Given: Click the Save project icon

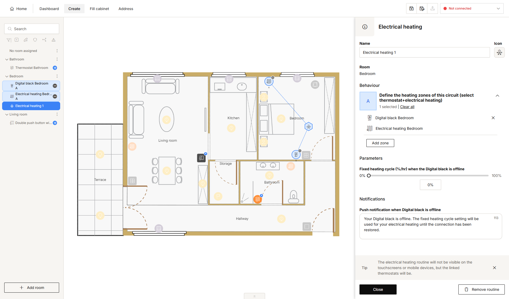Looking at the screenshot, I should pyautogui.click(x=411, y=8).
